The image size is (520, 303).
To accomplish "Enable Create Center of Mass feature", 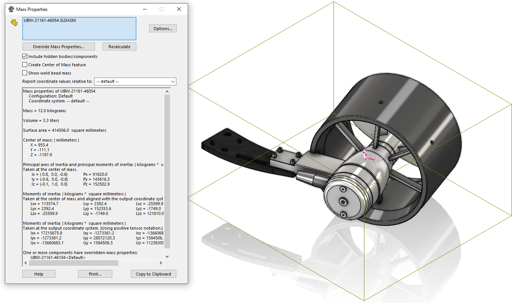I will point(25,65).
